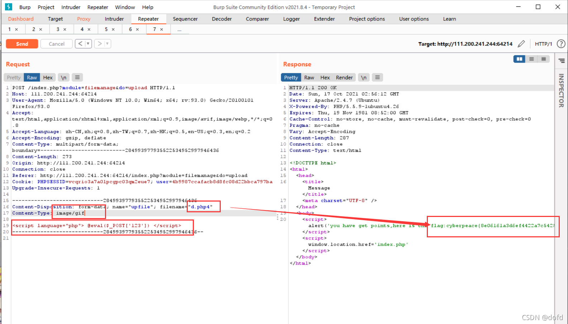The width and height of the screenshot is (568, 324).
Task: Open the Help menu
Action: (x=148, y=7)
